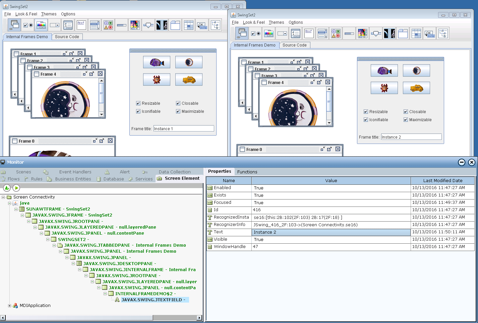
Task: Switch to the Functions tab in Monitor
Action: [247, 172]
